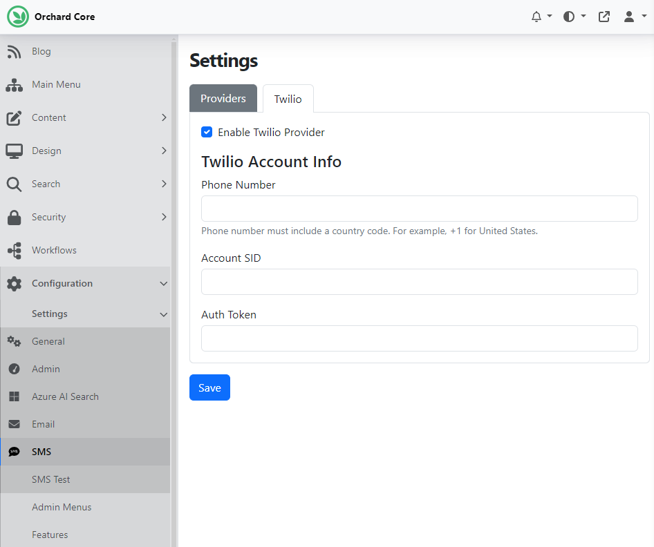Click the Email envelope icon
The width and height of the screenshot is (654, 547).
pyautogui.click(x=15, y=424)
